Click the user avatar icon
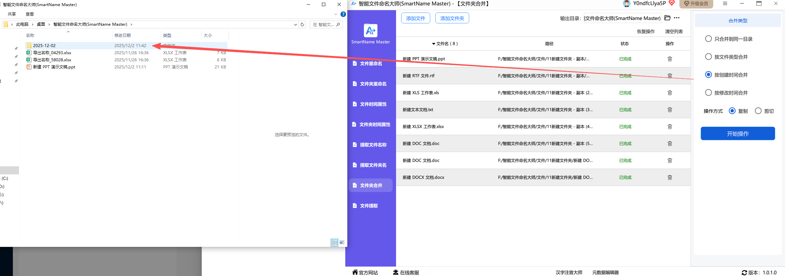The height and width of the screenshot is (276, 785). point(627,4)
